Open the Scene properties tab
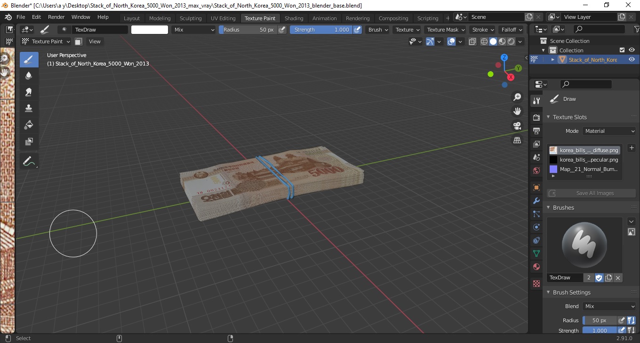Image resolution: width=640 pixels, height=343 pixels. [x=536, y=157]
